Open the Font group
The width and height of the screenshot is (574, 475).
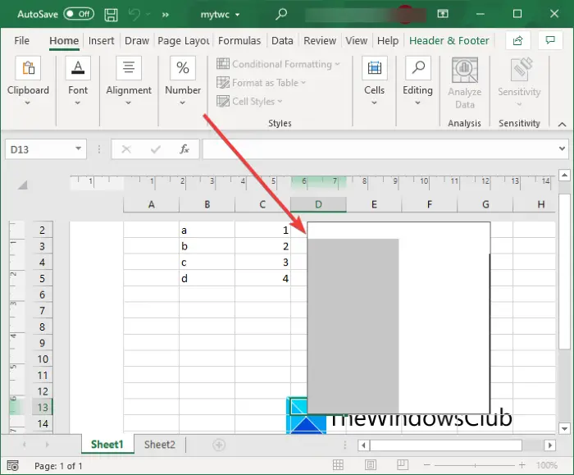pyautogui.click(x=78, y=81)
